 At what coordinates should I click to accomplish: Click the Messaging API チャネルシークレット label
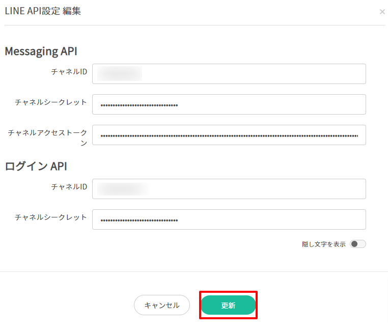pos(51,102)
